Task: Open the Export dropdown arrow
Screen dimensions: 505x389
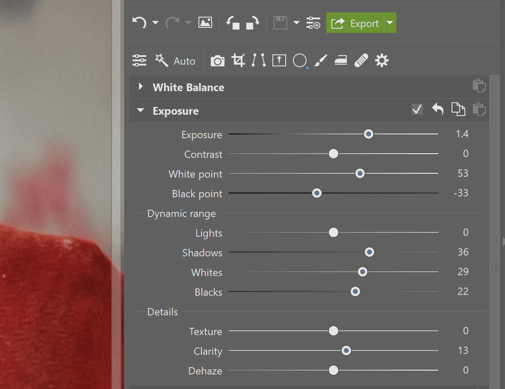Action: coord(390,23)
